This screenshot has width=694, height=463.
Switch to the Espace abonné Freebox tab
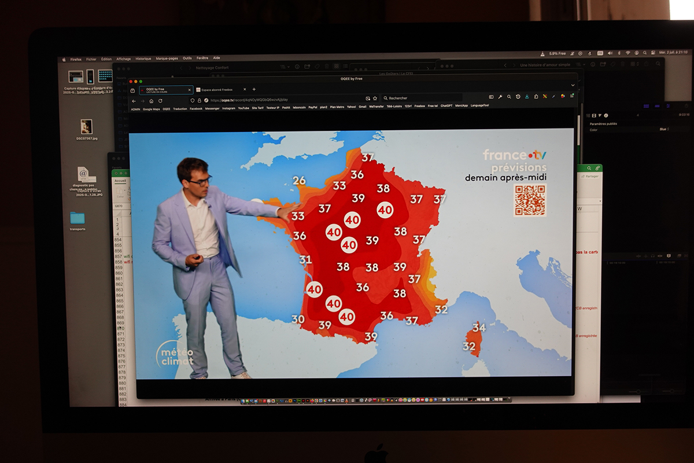point(217,90)
